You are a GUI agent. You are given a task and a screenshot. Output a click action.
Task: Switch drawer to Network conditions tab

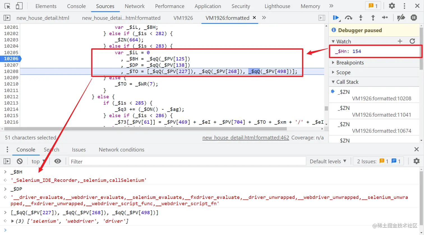point(121,150)
